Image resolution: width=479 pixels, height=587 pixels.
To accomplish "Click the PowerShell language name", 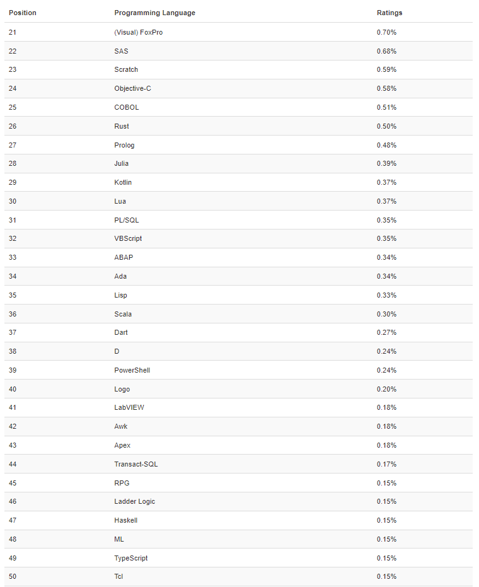I will (x=132, y=370).
